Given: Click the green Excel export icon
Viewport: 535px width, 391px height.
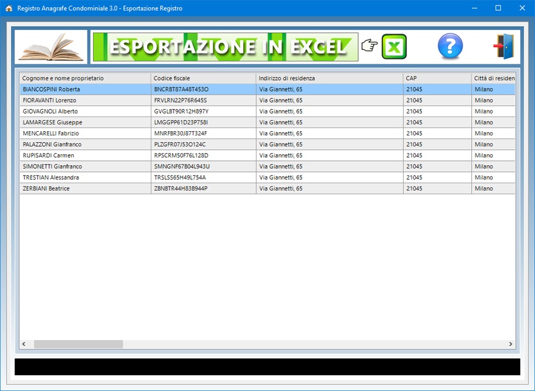Looking at the screenshot, I should click(394, 47).
